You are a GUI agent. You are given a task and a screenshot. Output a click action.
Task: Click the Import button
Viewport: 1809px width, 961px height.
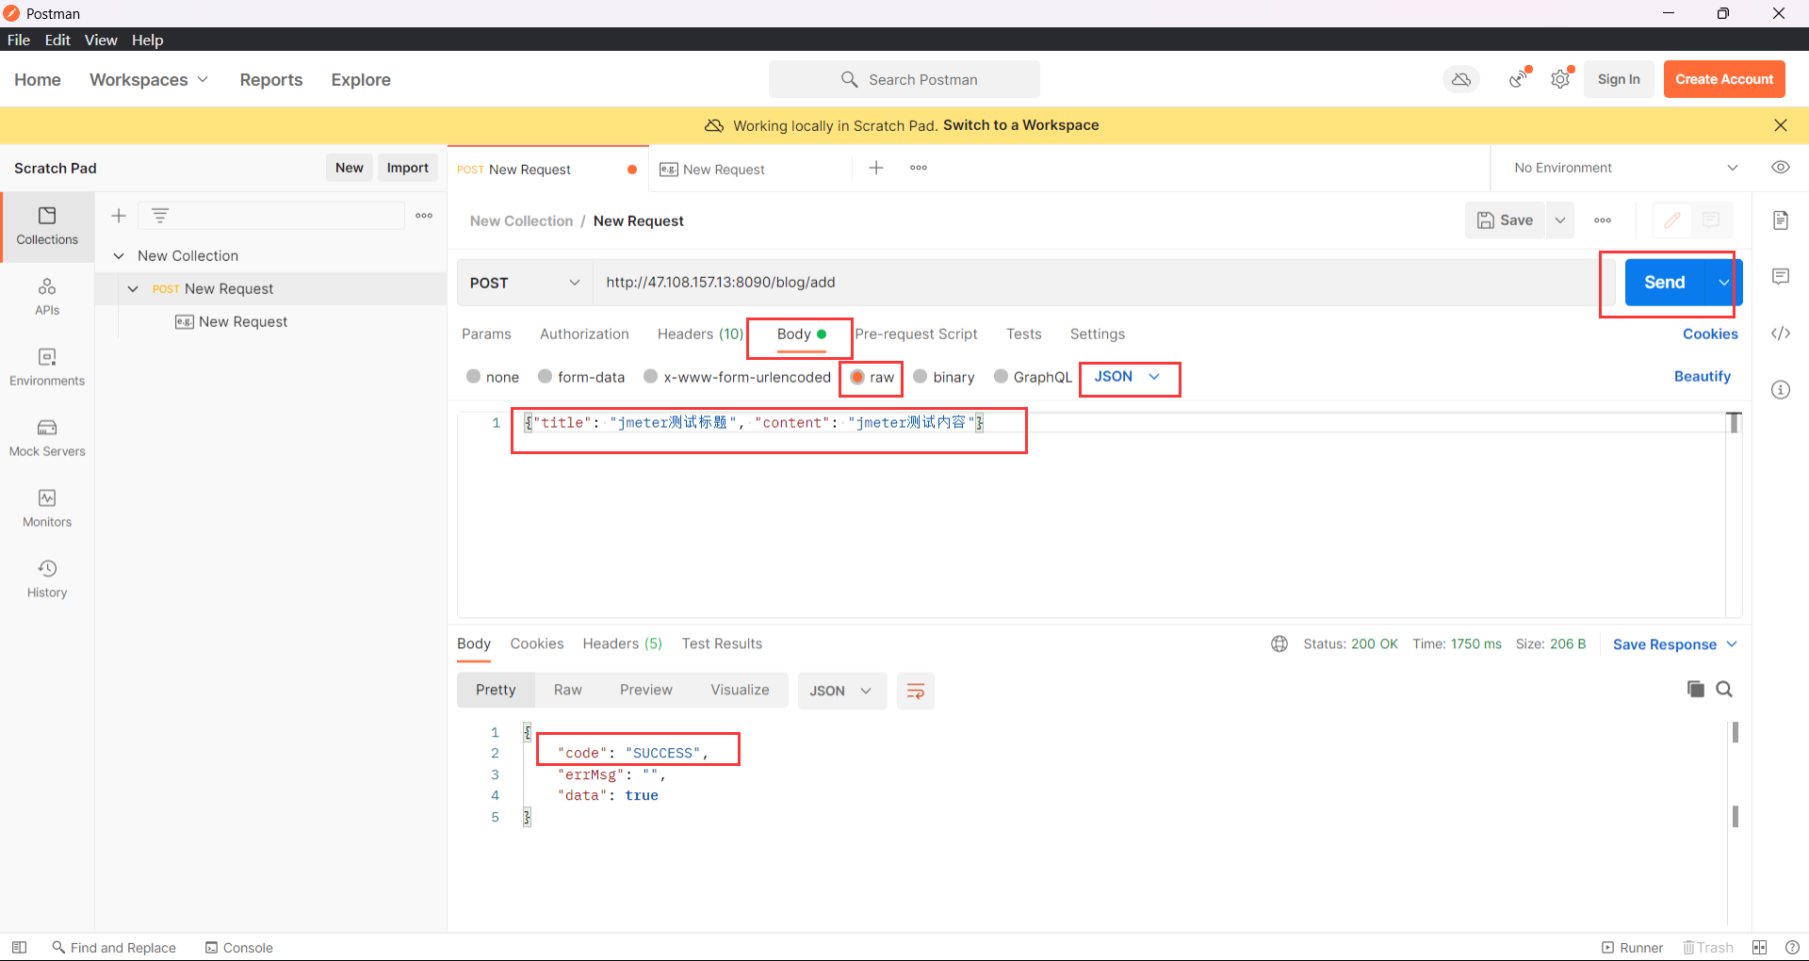point(408,168)
